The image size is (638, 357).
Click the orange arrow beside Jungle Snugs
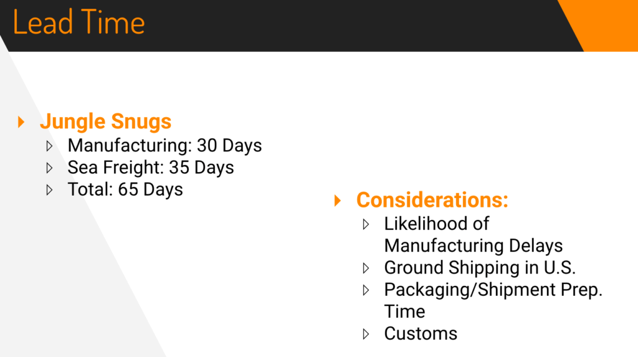tap(21, 122)
